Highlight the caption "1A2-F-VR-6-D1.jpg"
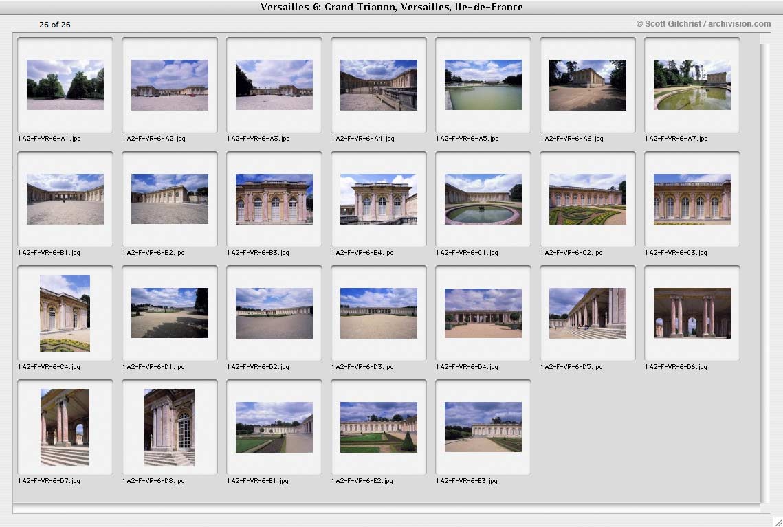This screenshot has width=783, height=527. point(153,367)
